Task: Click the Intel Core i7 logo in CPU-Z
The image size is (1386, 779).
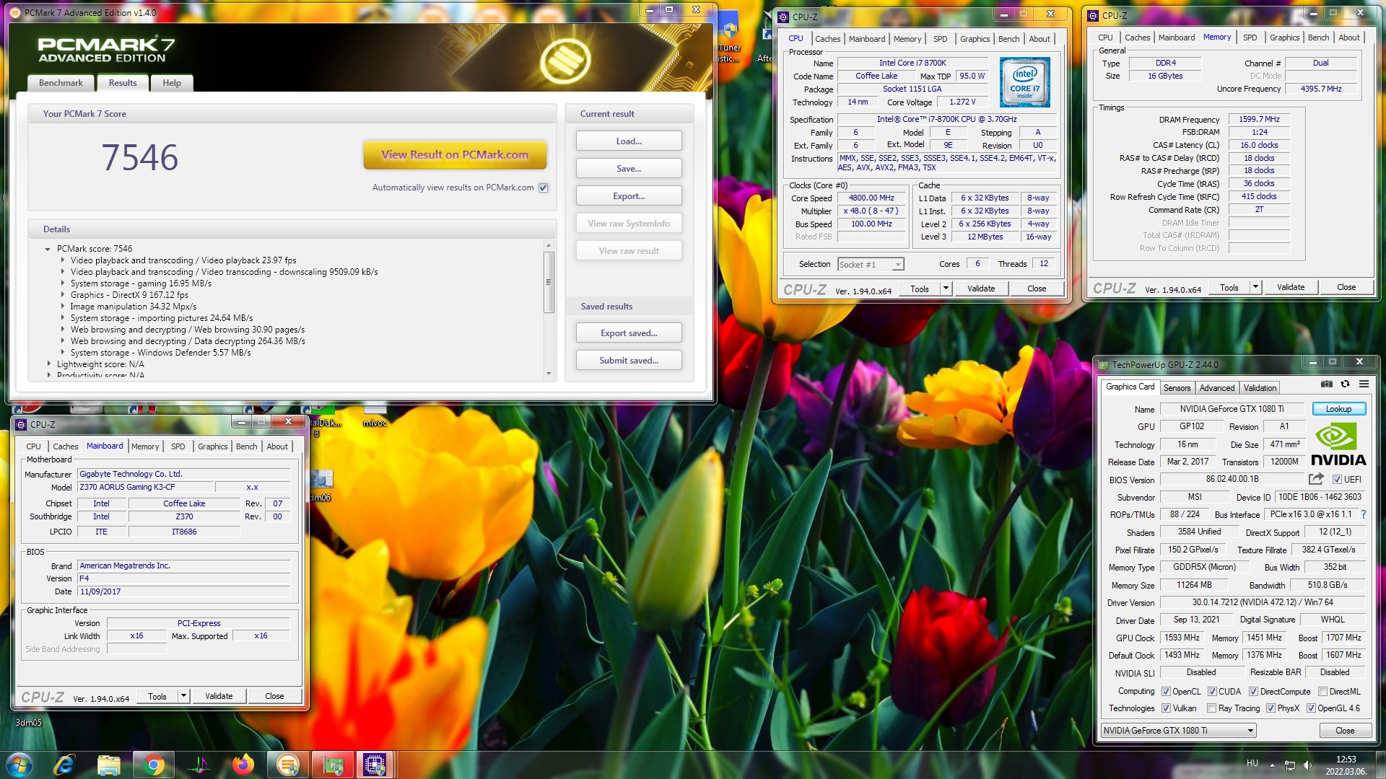Action: [x=1024, y=83]
